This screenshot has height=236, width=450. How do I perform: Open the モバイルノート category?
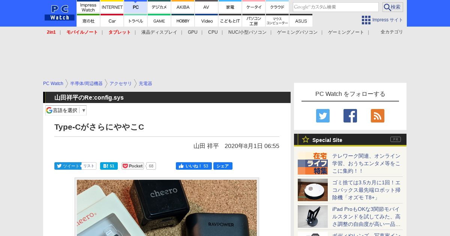click(x=82, y=32)
